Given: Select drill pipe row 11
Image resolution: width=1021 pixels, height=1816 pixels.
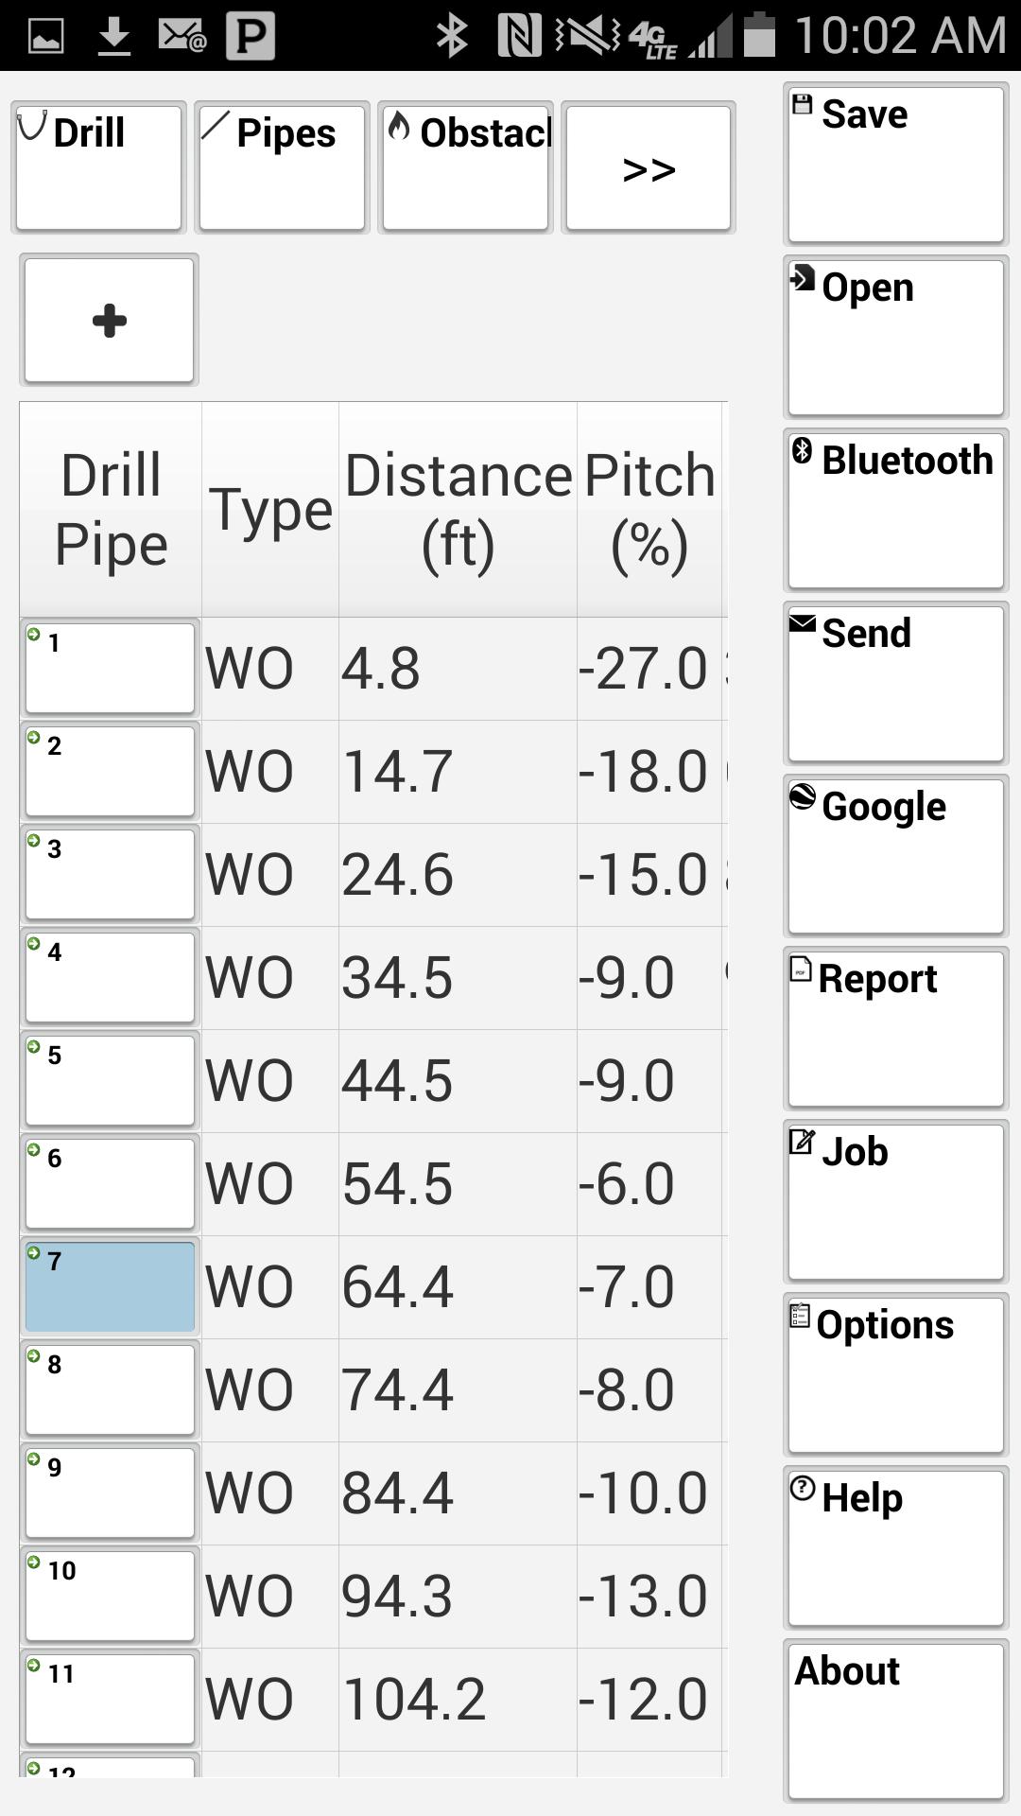Looking at the screenshot, I should point(110,1699).
